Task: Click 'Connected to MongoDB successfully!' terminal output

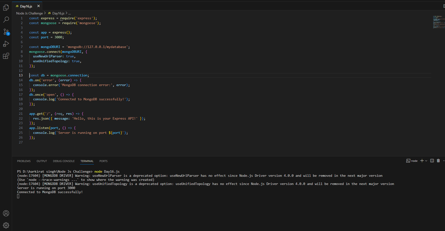Action: coord(50,192)
